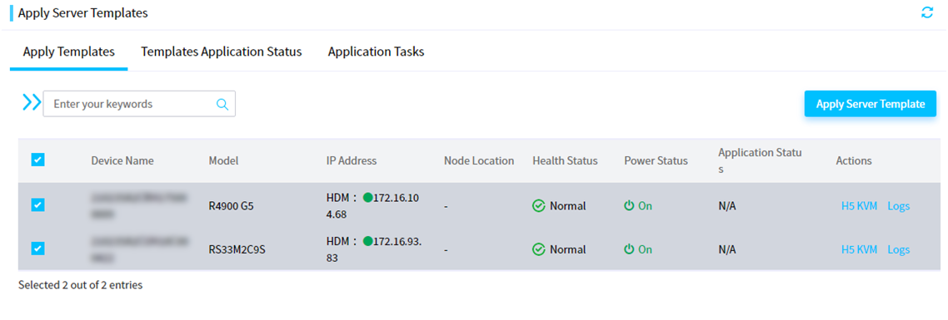
Task: Uncheck the R4900 G5 row checkbox
Action: (37, 205)
